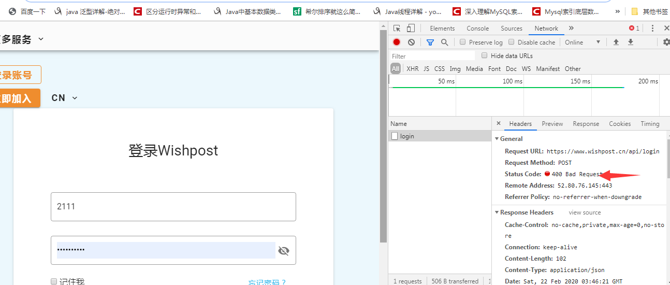Open the Online throttling dropdown
The height and width of the screenshot is (285, 670).
coord(582,42)
